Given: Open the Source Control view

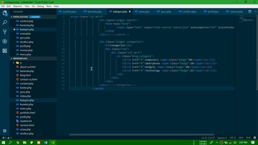Looking at the screenshot, I should click(x=5, y=32).
